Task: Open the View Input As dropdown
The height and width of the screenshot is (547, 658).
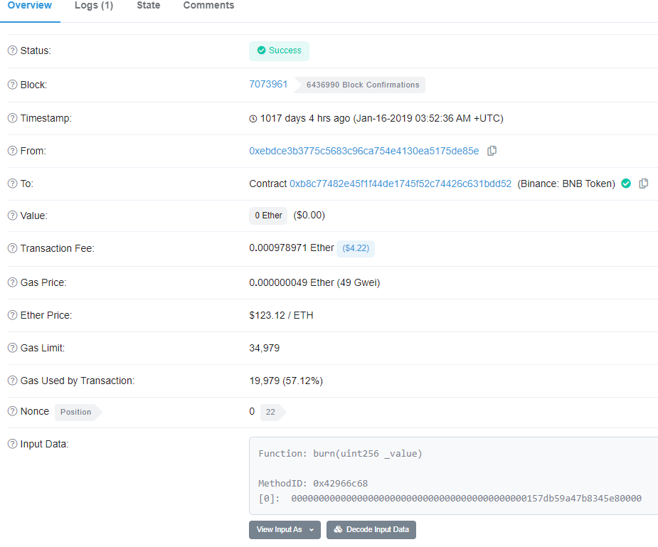Action: 285,530
